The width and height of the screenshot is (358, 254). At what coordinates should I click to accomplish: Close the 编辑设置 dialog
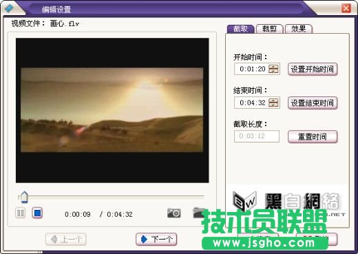(x=346, y=8)
